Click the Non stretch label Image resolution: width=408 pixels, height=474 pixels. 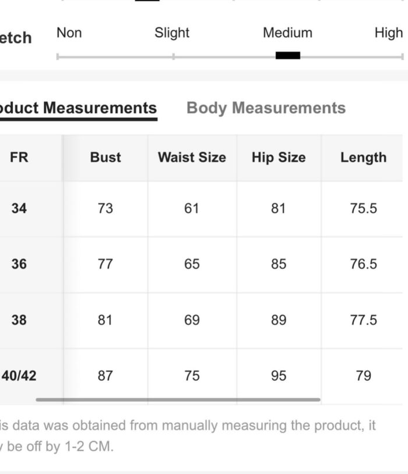69,33
